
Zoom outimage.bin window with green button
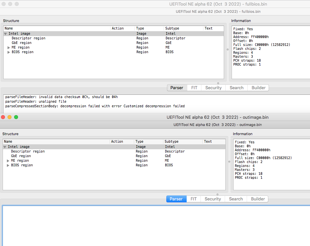point(16,117)
